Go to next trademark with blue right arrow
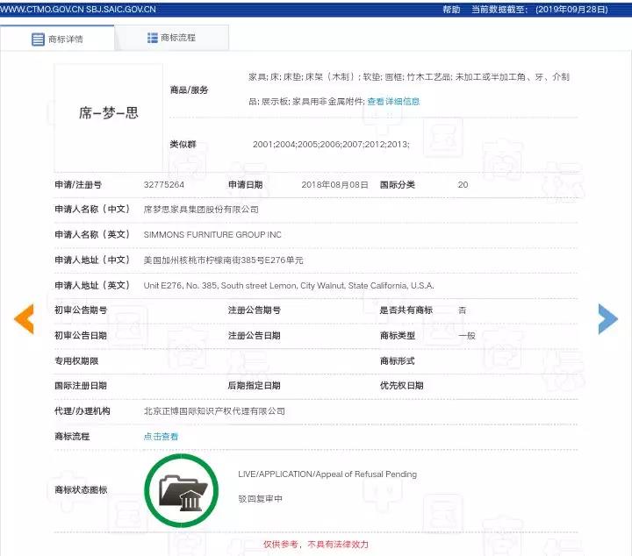This screenshot has width=632, height=556. click(607, 318)
